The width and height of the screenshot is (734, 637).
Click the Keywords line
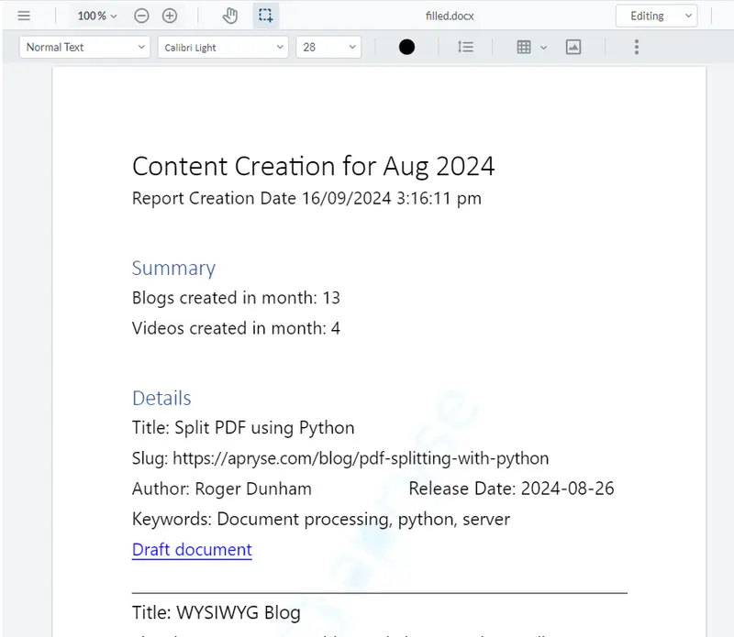pos(320,519)
